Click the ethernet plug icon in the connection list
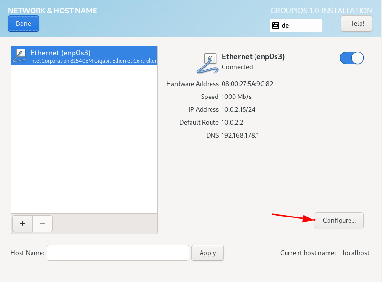 coord(20,56)
